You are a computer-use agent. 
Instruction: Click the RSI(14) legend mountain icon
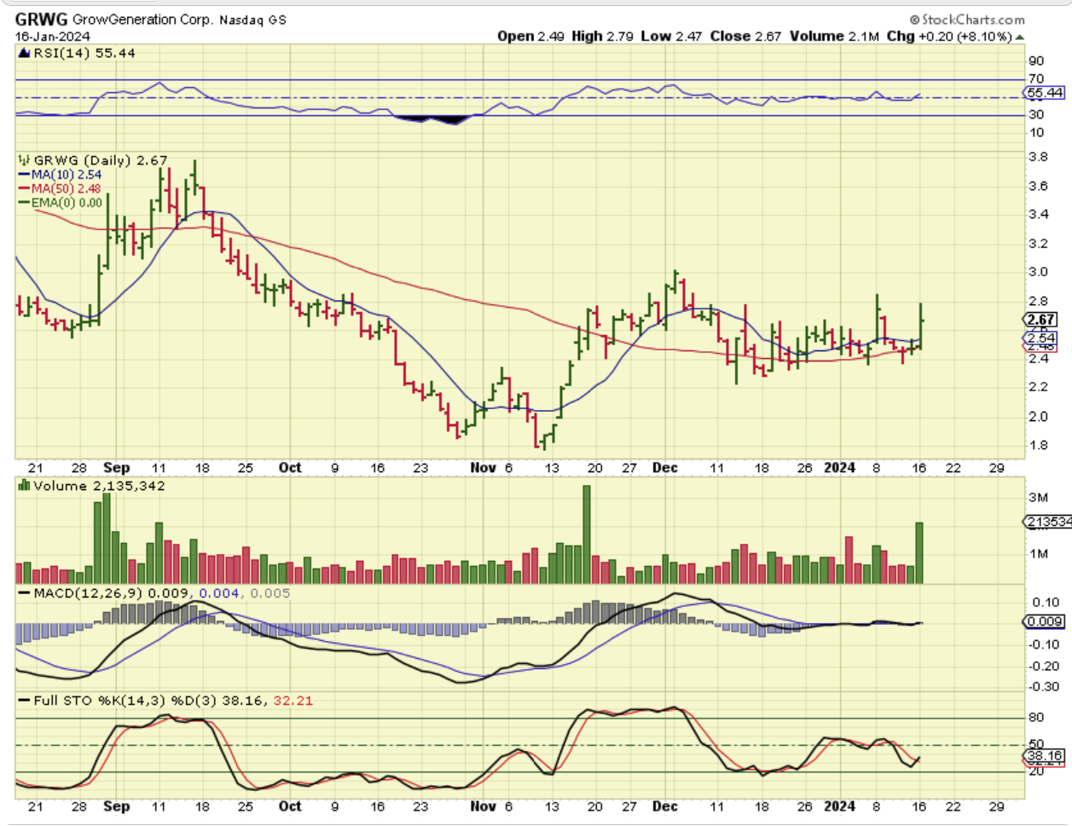tap(25, 54)
